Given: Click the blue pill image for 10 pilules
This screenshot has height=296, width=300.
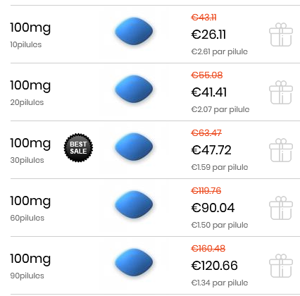Looking at the screenshot, I should 134,31.
